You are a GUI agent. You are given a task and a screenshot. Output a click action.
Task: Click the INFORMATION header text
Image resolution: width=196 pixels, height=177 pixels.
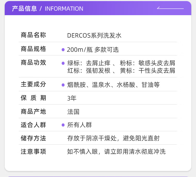(x=64, y=9)
